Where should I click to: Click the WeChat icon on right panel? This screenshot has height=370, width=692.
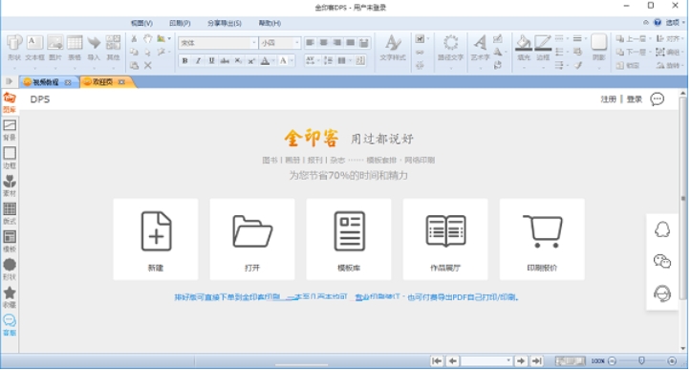662,261
